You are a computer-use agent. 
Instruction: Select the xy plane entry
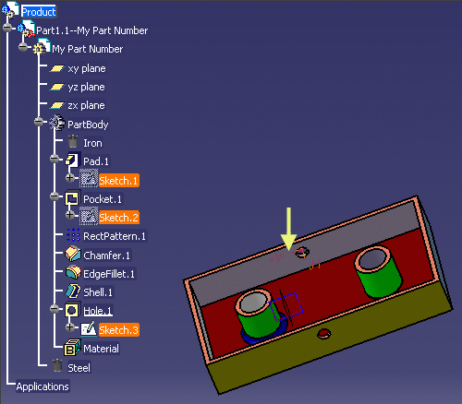point(87,68)
